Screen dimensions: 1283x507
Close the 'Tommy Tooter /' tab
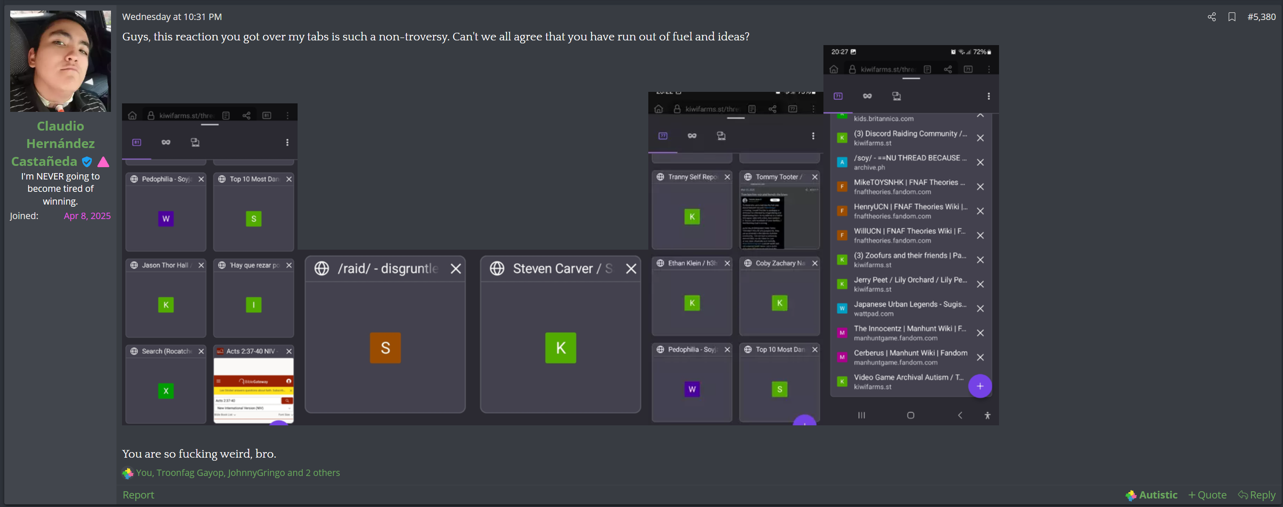point(815,177)
